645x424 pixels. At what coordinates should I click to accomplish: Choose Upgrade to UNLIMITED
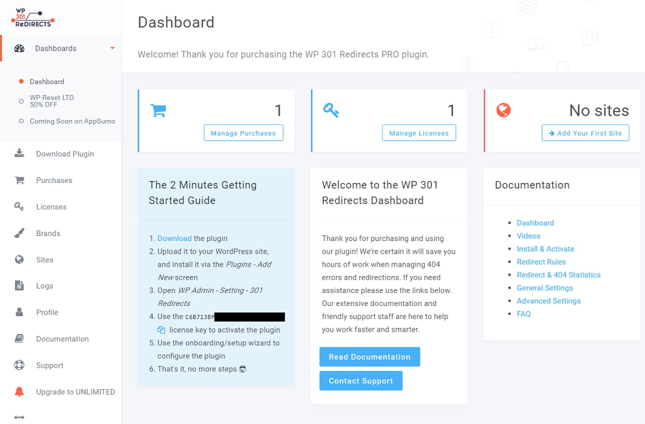coord(76,392)
